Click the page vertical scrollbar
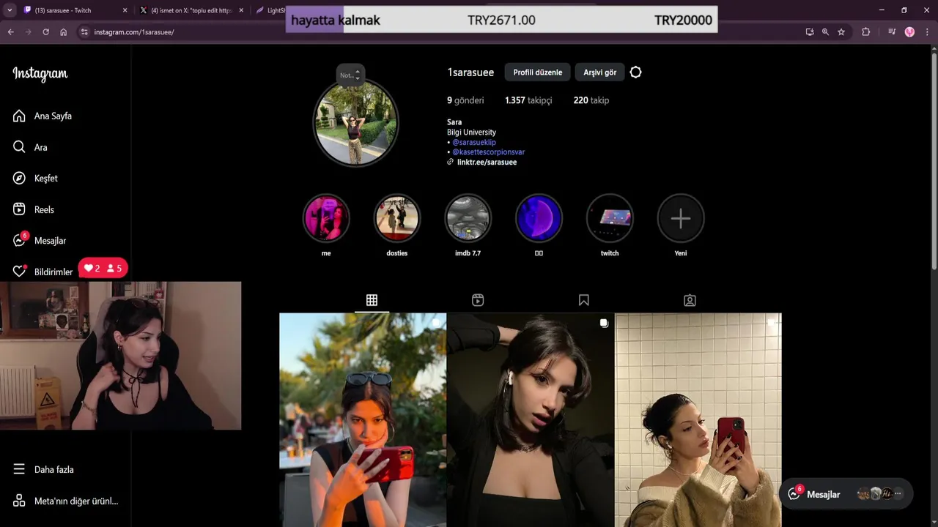938x527 pixels. click(x=934, y=160)
